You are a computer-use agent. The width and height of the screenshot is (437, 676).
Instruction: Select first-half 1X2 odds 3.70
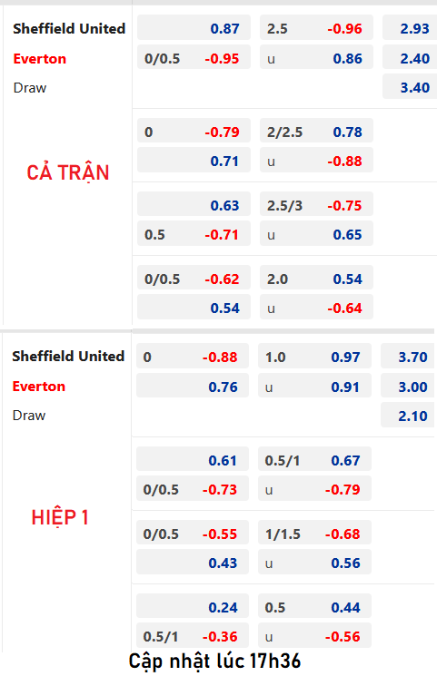pos(407,357)
